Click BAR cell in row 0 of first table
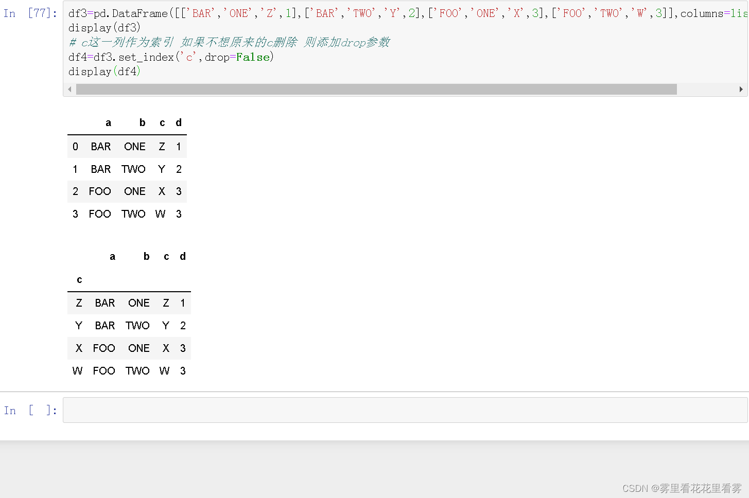 pos(101,147)
